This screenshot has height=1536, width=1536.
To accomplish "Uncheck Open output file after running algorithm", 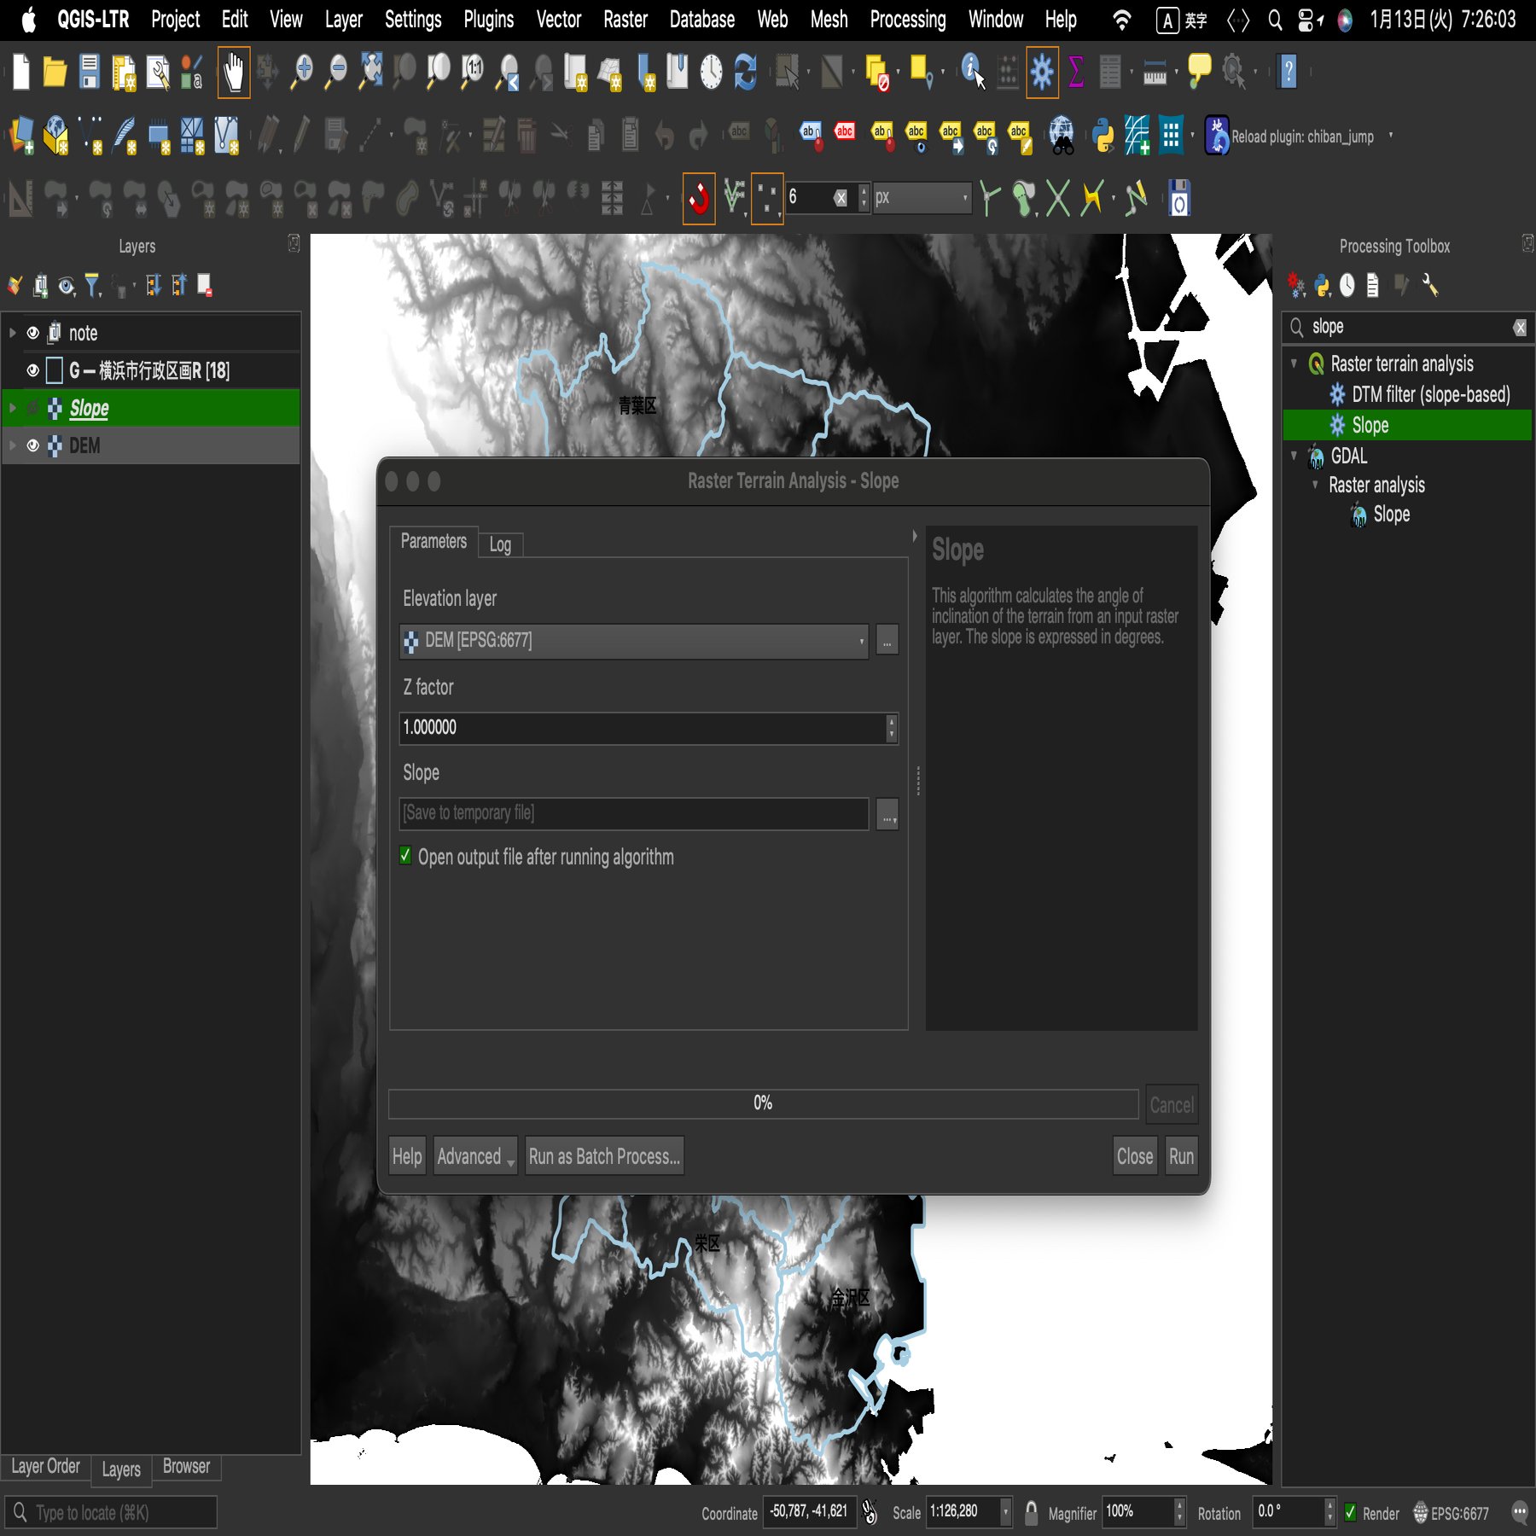I will (x=405, y=856).
